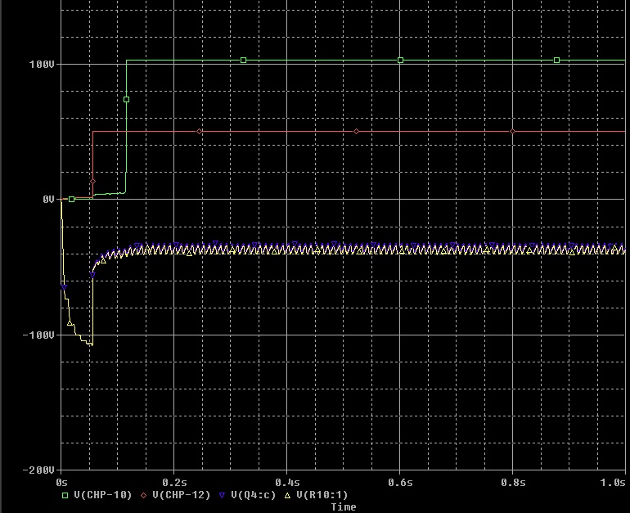Click the yellow triangle legend symbol for V(R10:1)

[x=287, y=495]
